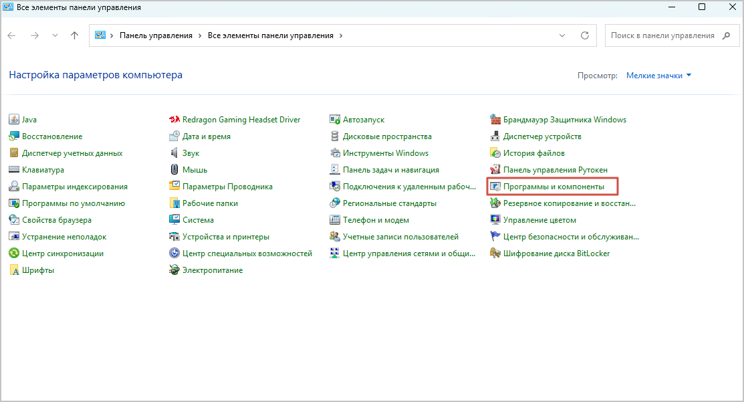Select Панель управления breadcrumb segment
Viewport: 744px width, 402px height.
point(156,35)
